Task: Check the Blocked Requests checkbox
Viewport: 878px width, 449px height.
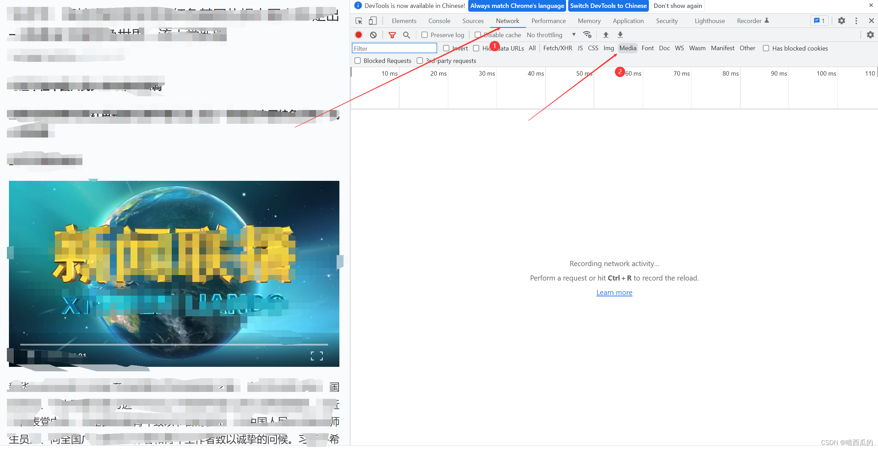Action: point(358,61)
